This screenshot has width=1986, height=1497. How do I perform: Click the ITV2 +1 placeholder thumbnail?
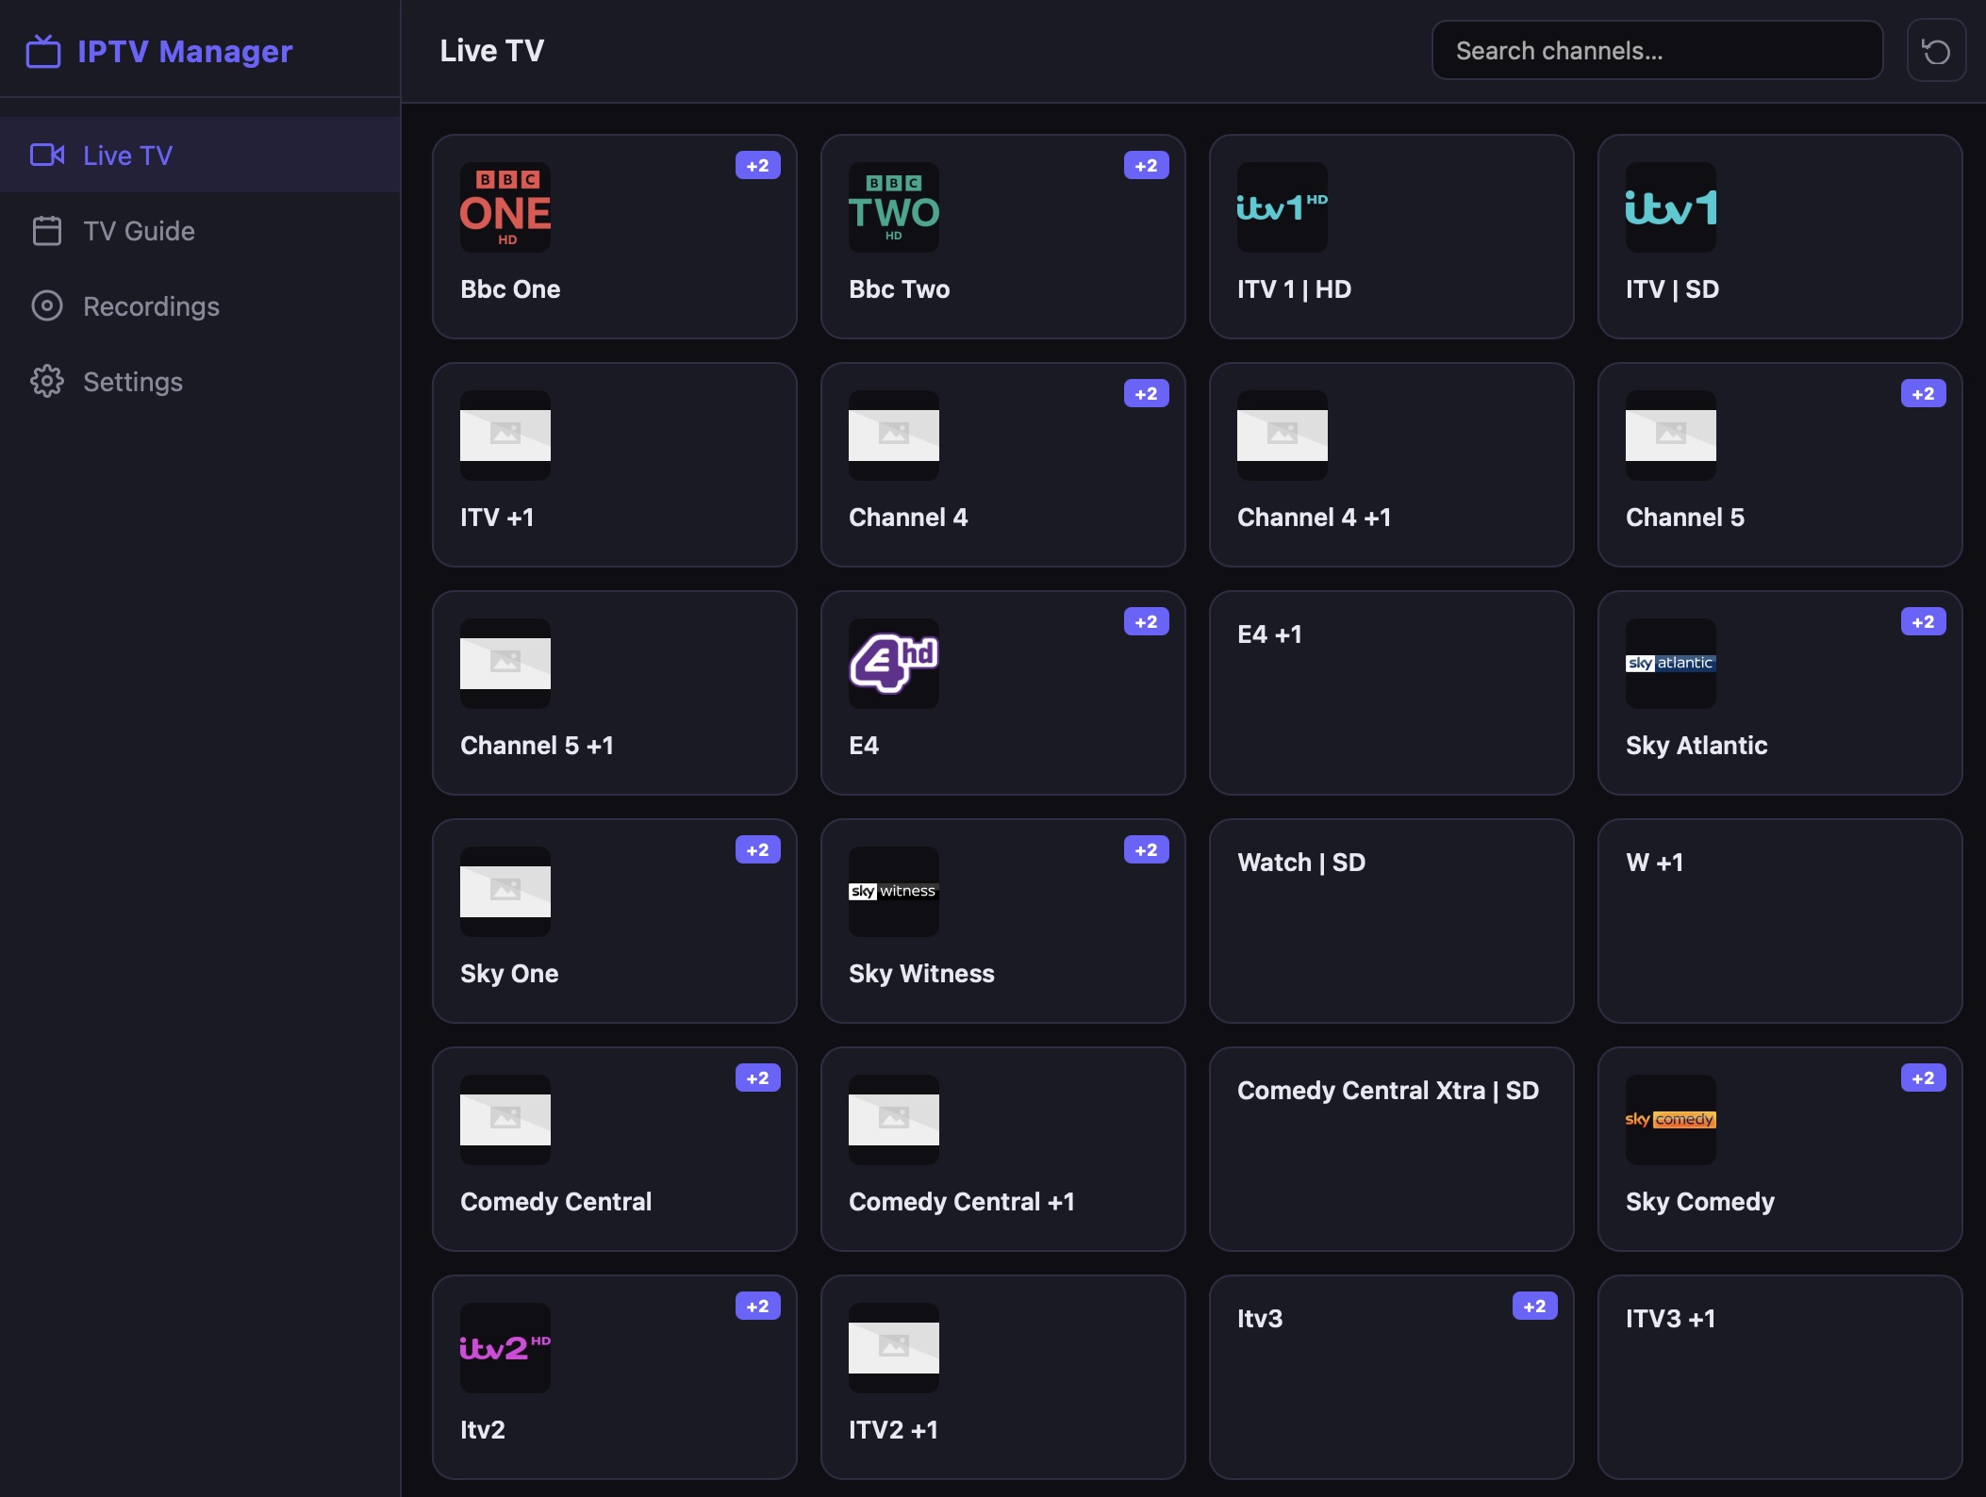coord(894,1348)
